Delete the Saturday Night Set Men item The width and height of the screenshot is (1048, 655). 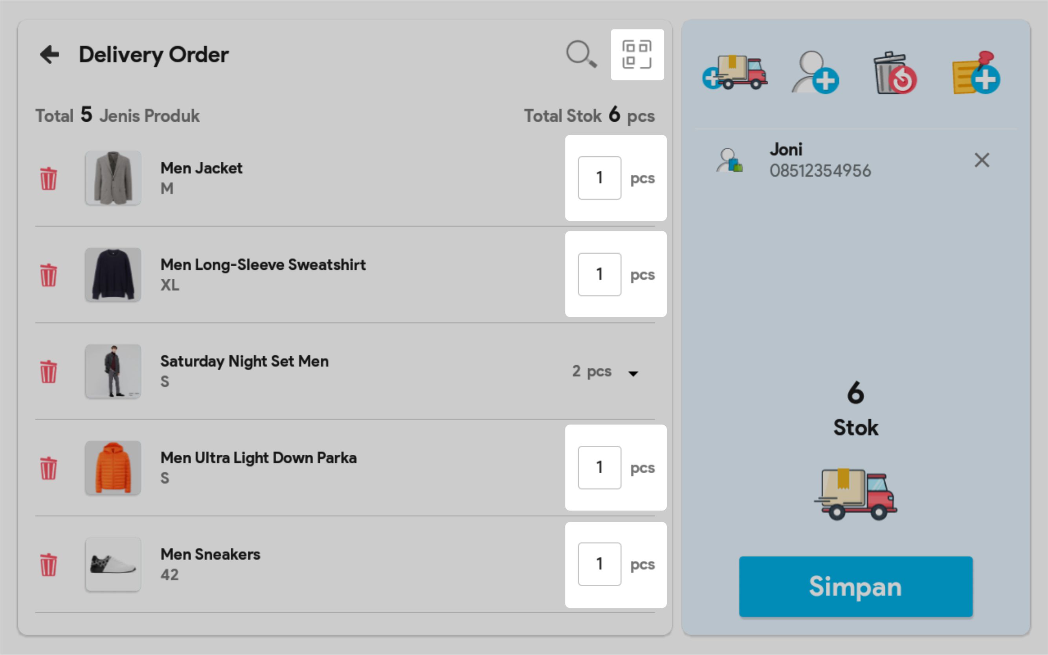click(49, 372)
